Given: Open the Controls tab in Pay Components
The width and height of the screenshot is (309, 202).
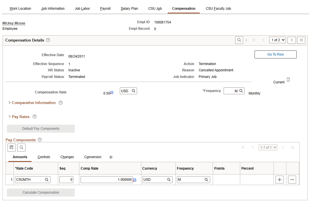Looking at the screenshot, I should coord(44,157).
